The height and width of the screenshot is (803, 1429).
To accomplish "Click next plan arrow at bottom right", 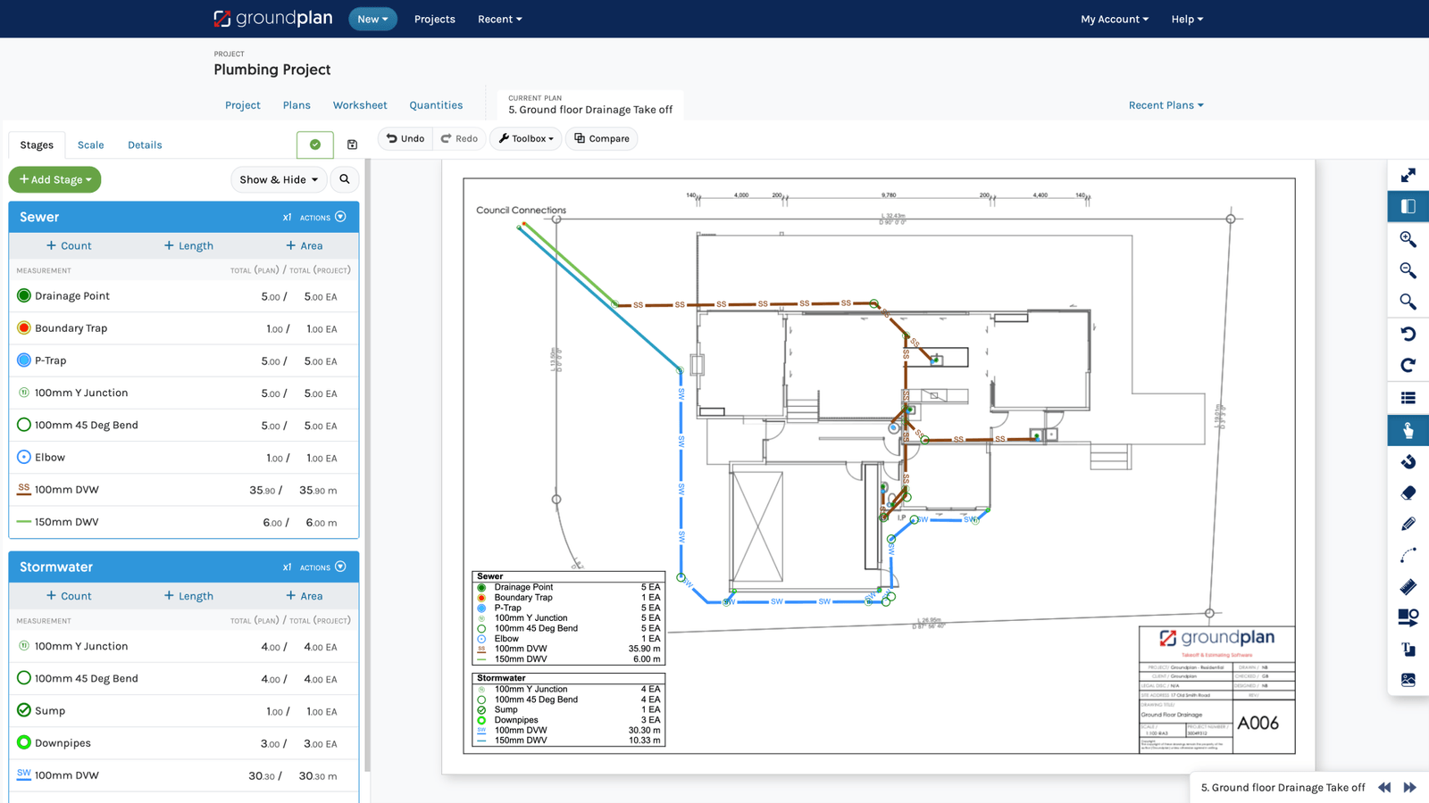I will click(x=1409, y=788).
